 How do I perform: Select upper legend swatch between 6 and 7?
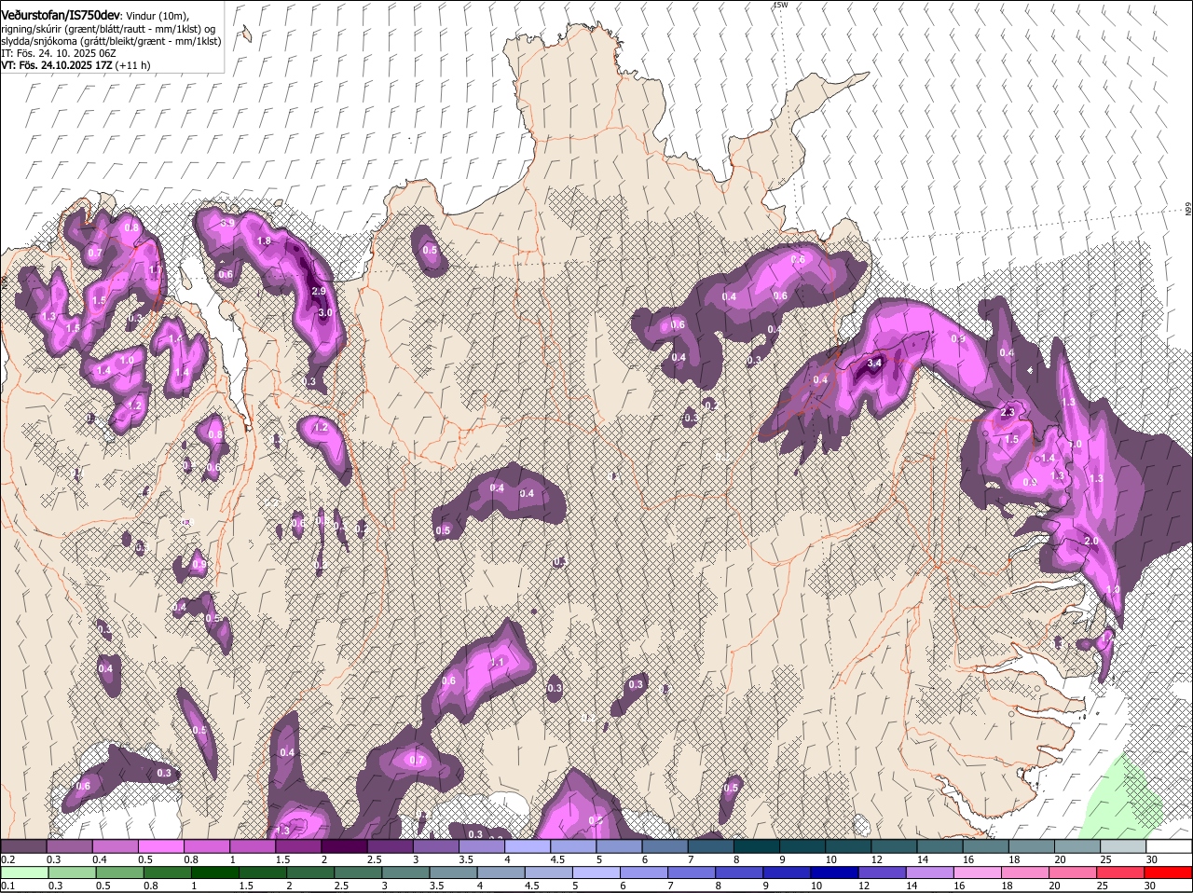tap(665, 846)
